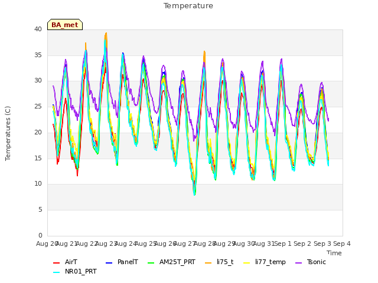The height and width of the screenshot is (283, 378).
Task: Click the Sep 4 x-axis tick label
Action: [x=342, y=243]
